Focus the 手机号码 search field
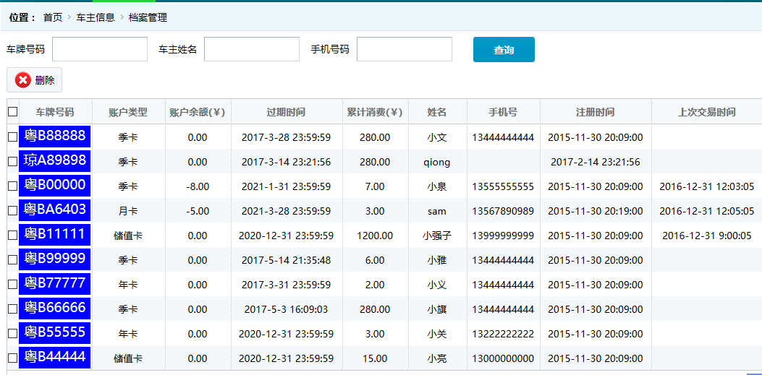This screenshot has height=375, width=762. (405, 49)
